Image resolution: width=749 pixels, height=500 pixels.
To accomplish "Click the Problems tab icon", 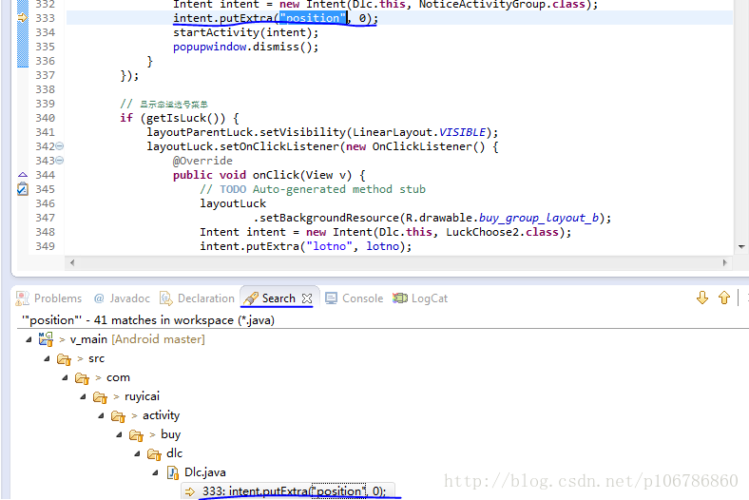I will 23,298.
